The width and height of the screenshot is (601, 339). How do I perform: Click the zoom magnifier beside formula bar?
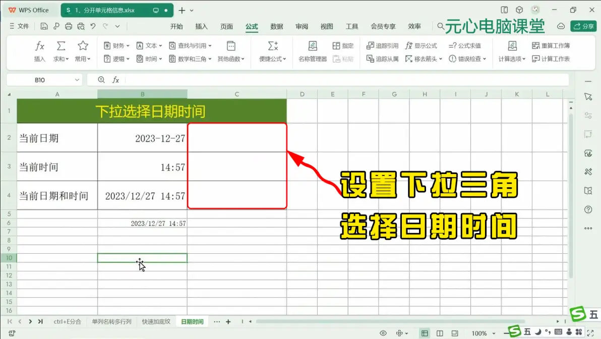[x=101, y=80]
